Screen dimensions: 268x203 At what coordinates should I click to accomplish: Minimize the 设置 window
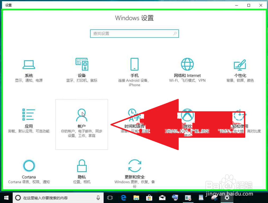[x=237, y=5]
